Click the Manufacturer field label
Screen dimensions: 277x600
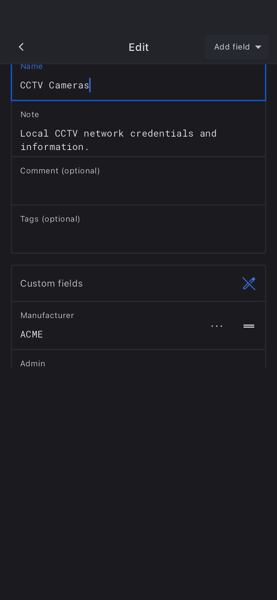(x=47, y=315)
